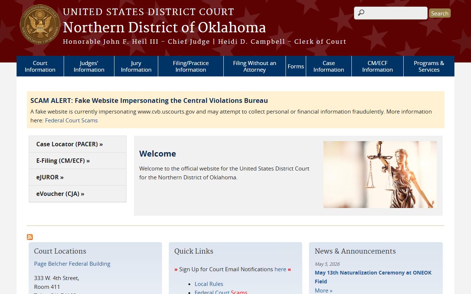
Task: Open the Jury Information menu
Action: 136,66
